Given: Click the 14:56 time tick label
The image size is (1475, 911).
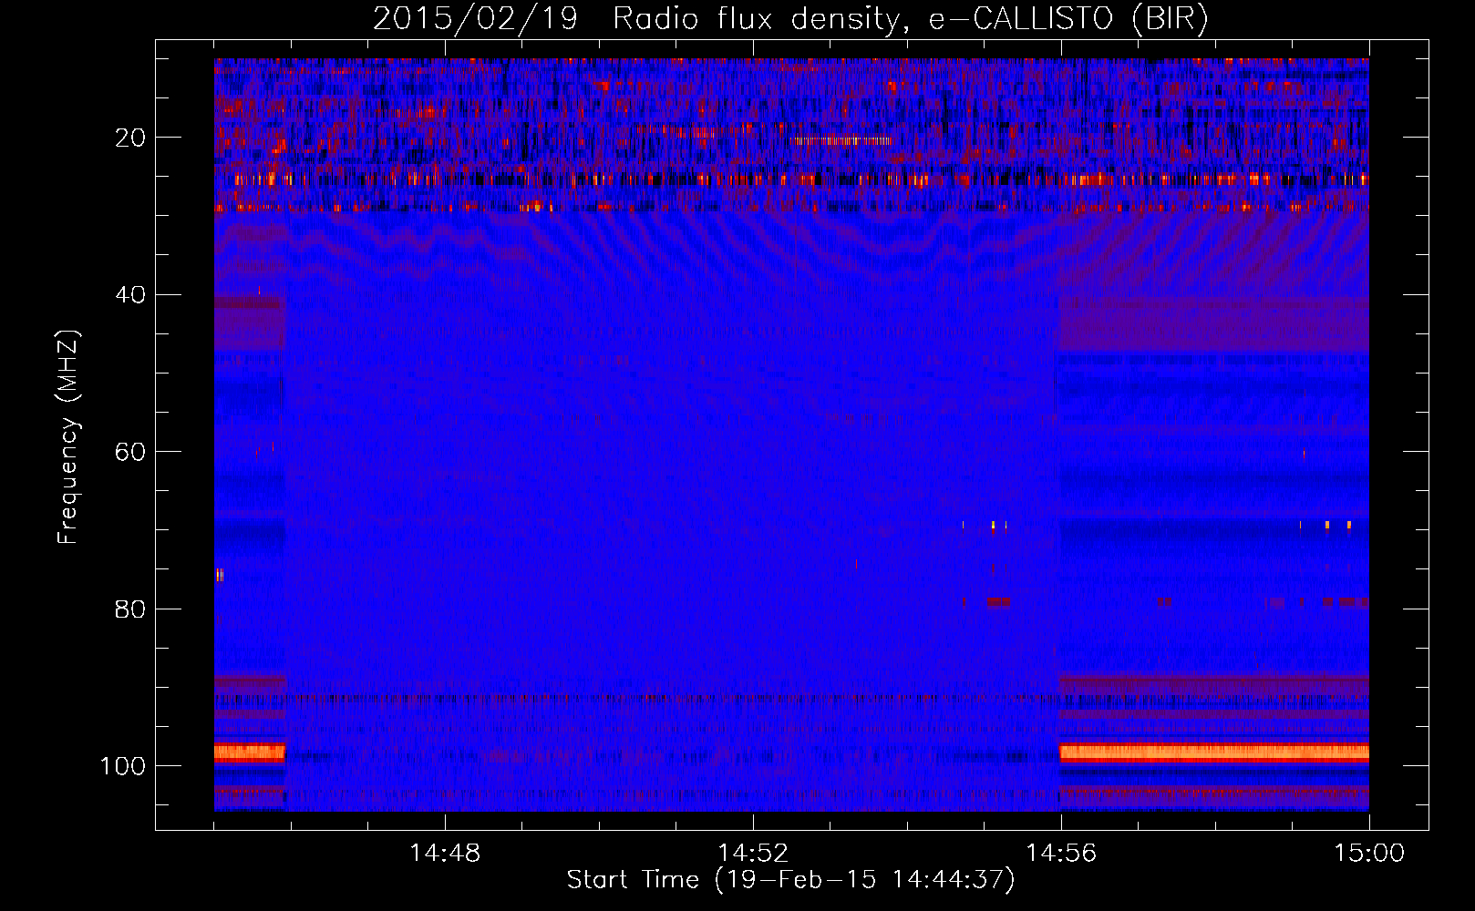Looking at the screenshot, I should (1061, 854).
